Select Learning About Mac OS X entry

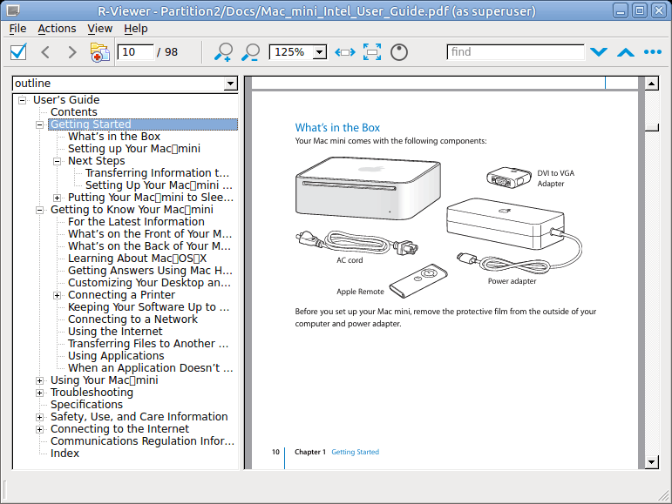(138, 259)
